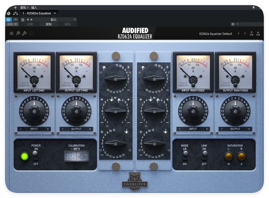
Task: Toggle the SATURATION R/S amber lamp
Action: 241,156
